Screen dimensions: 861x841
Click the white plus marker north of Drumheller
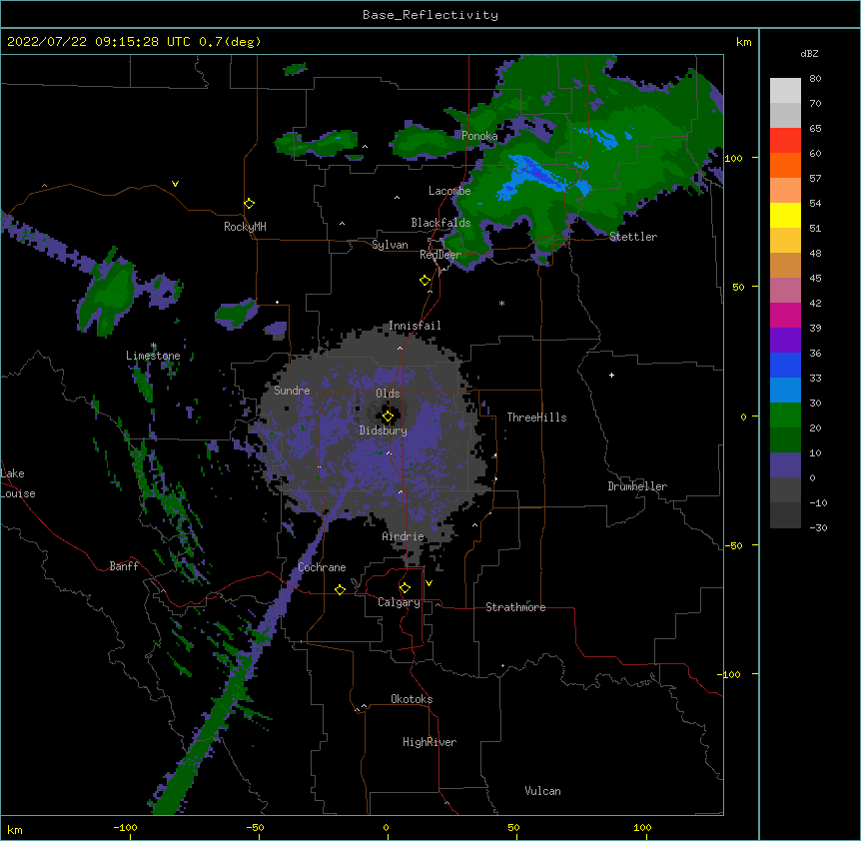(611, 375)
